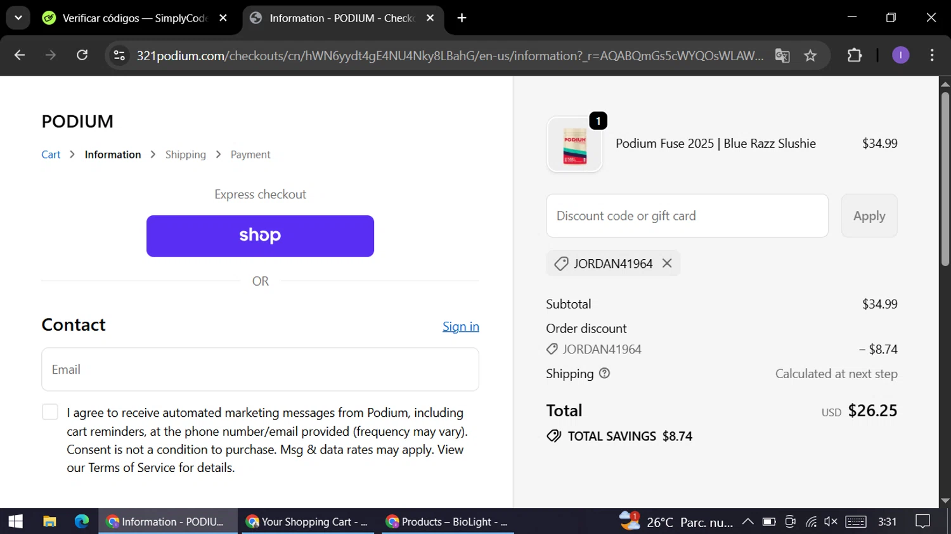Click the scrollbar up arrow
Image resolution: width=951 pixels, height=534 pixels.
pyautogui.click(x=945, y=84)
